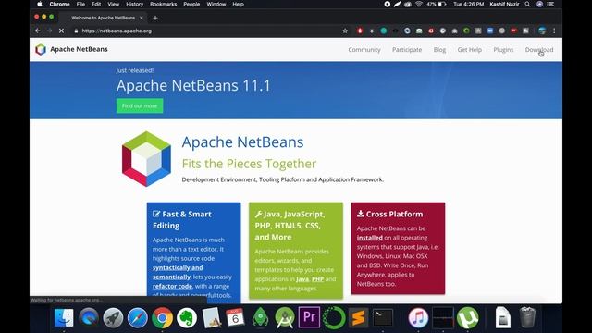This screenshot has height=333, width=592.
Task: Click the Cross Platform card heading
Action: (390, 214)
